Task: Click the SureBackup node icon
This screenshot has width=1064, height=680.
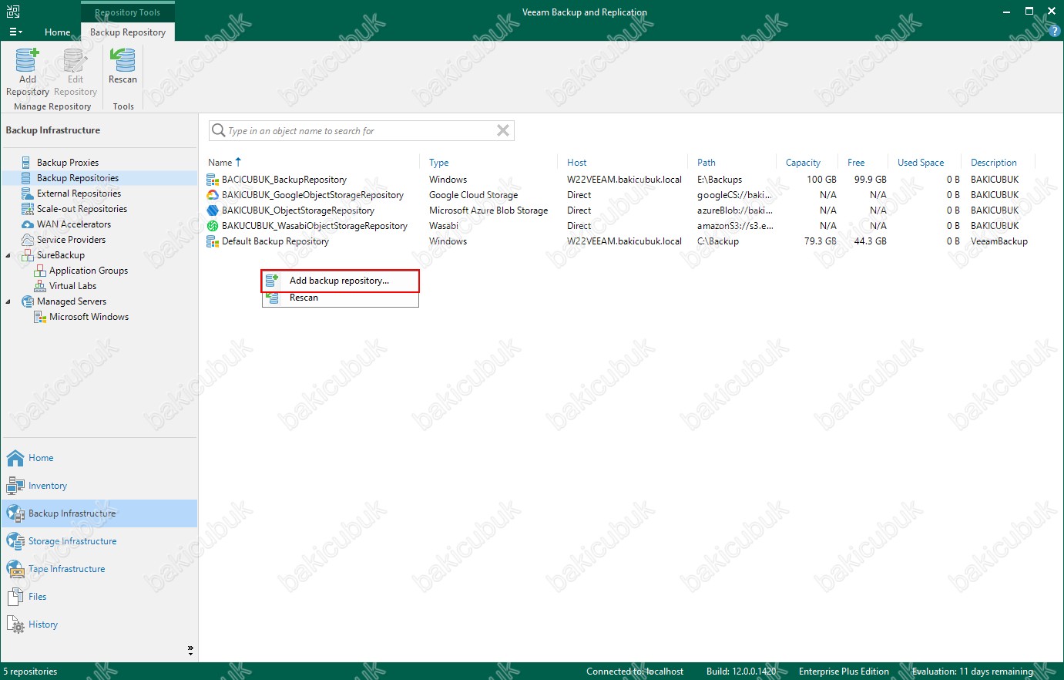Action: tap(28, 255)
